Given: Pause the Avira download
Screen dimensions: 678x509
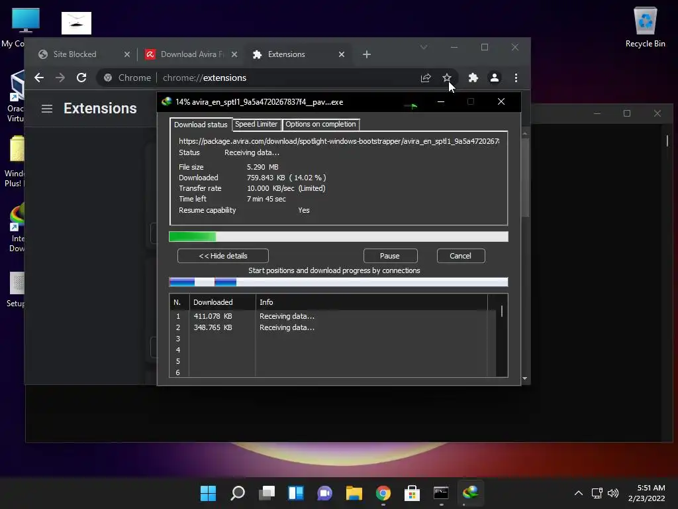Looking at the screenshot, I should tap(390, 256).
